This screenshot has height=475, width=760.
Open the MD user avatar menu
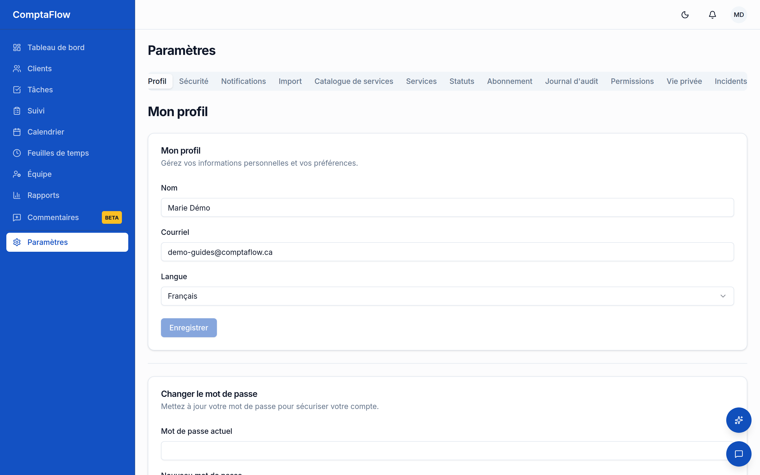(739, 15)
